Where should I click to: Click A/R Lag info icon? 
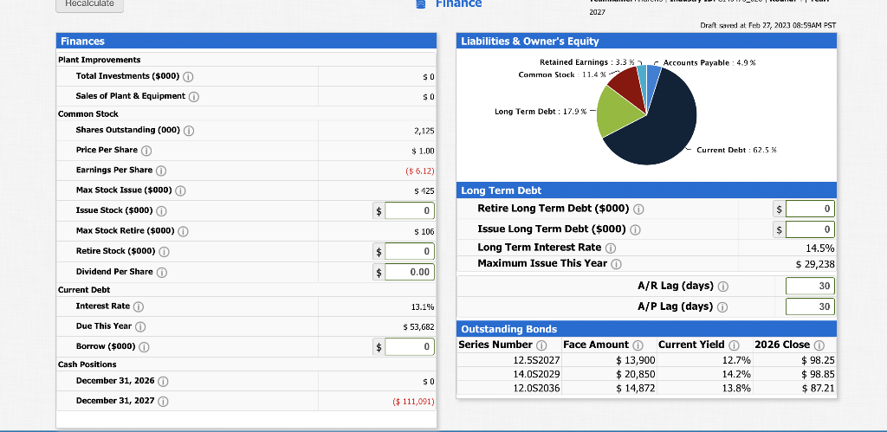(722, 287)
